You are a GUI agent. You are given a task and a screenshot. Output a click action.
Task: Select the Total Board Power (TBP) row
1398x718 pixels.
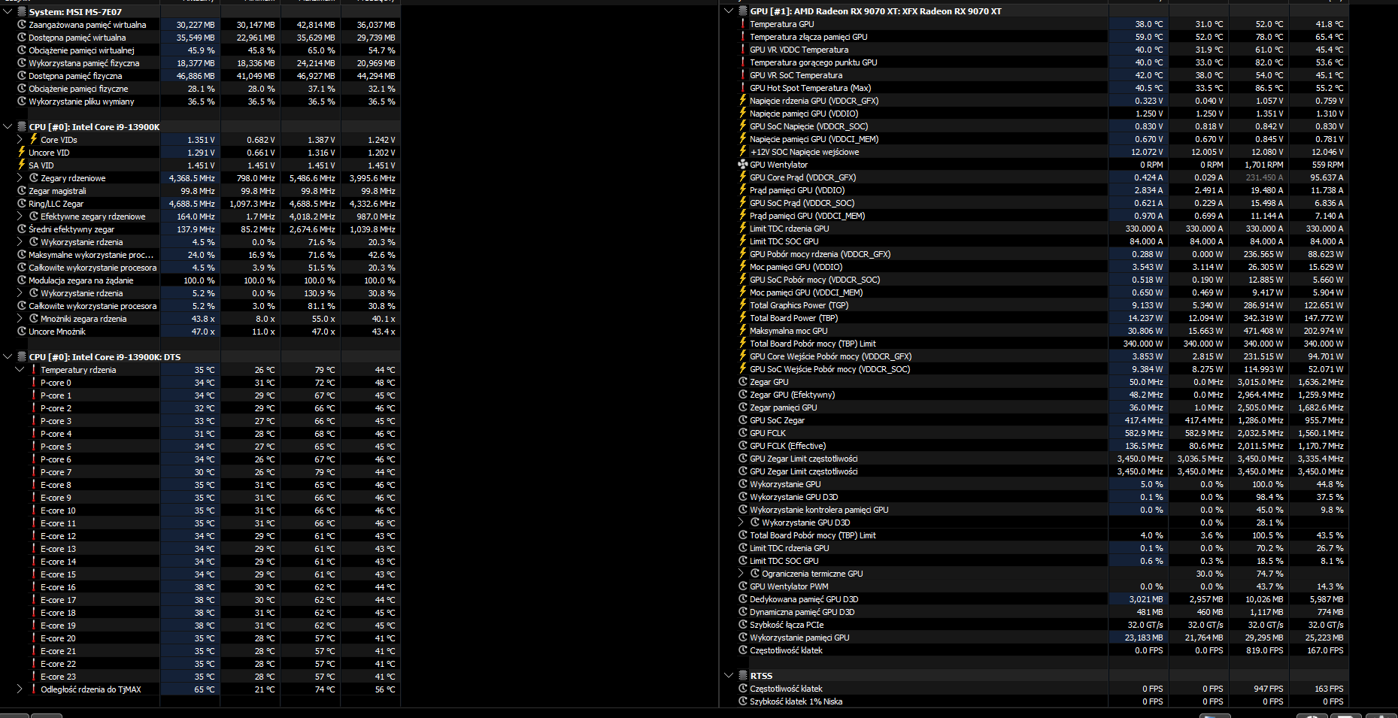(x=1035, y=318)
